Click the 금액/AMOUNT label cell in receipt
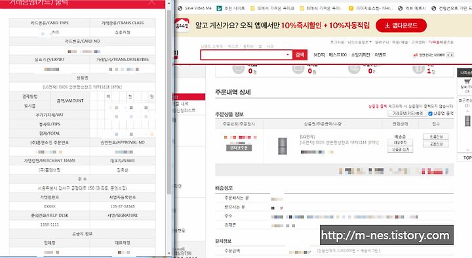The height and width of the screenshot is (258, 472). pyautogui.click(x=70, y=101)
